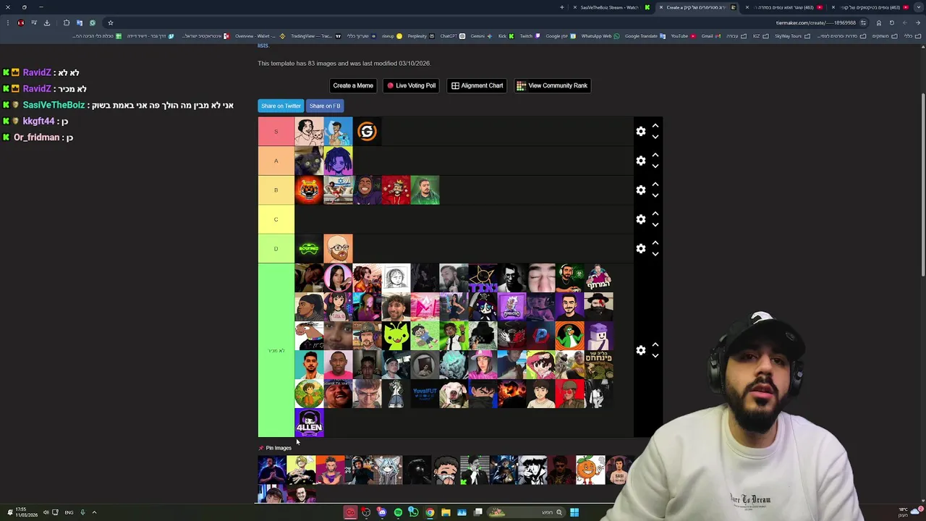Open the Kick bookmark
926x521 pixels.
click(506, 36)
